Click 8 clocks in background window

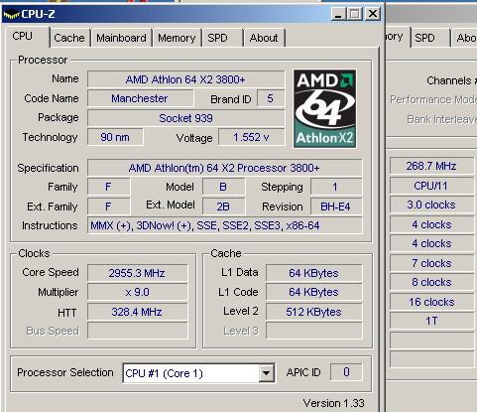431,282
